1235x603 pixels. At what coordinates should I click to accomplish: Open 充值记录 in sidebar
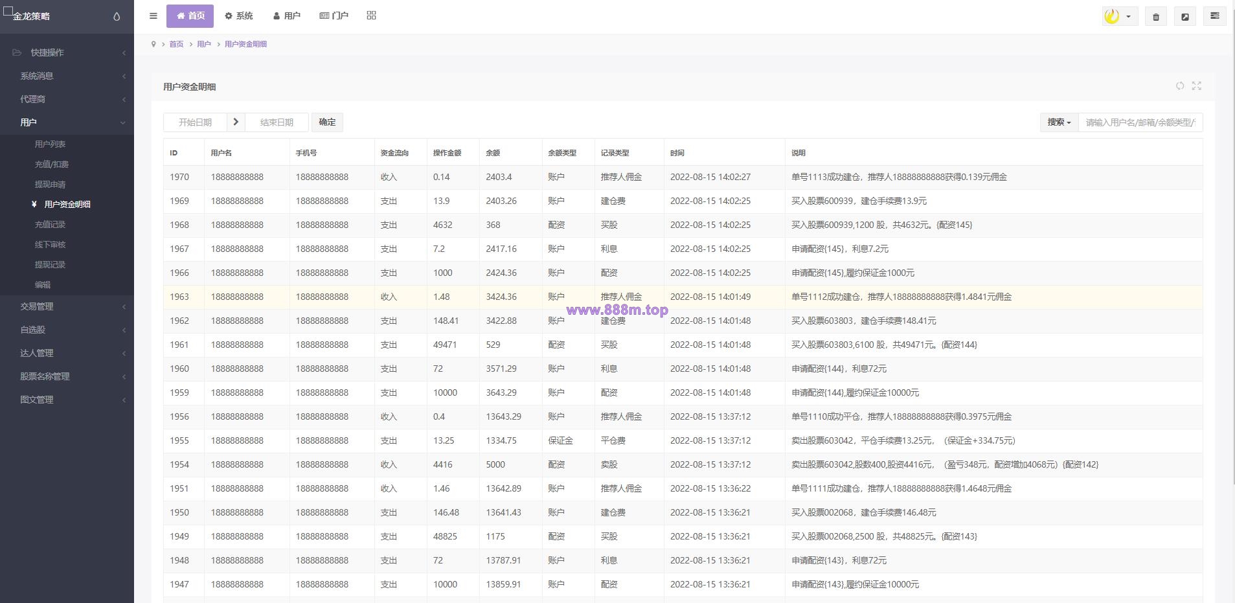[50, 225]
